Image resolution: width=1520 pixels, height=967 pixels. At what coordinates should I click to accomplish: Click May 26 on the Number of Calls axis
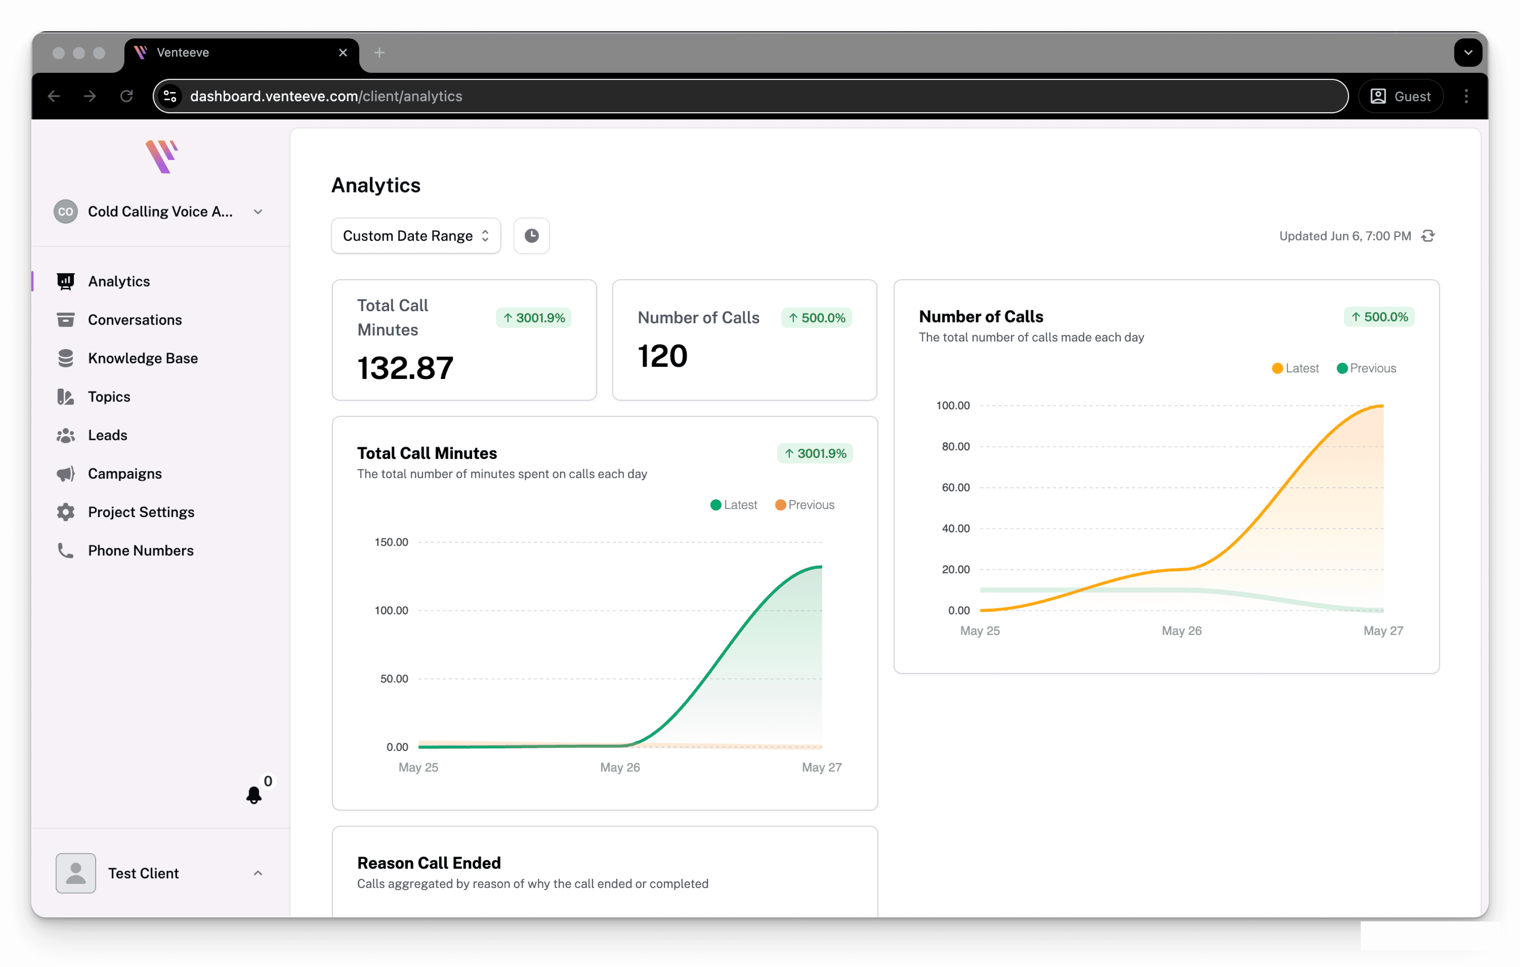point(1181,631)
